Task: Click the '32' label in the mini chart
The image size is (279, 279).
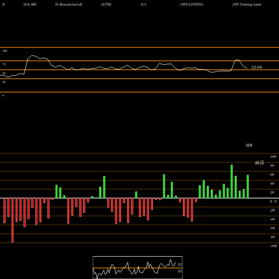Action: 180,271
